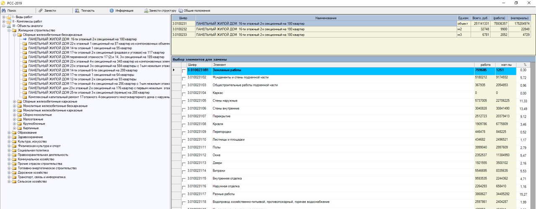Click the Элемент column header
The height and width of the screenshot is (209, 536).
pyautogui.click(x=343, y=65)
